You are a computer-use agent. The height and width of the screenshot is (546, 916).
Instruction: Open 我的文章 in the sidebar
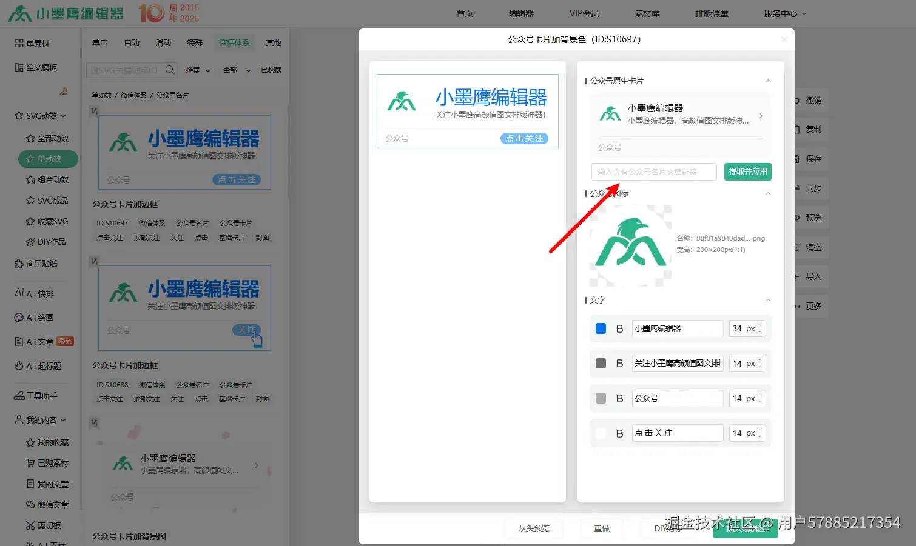47,484
